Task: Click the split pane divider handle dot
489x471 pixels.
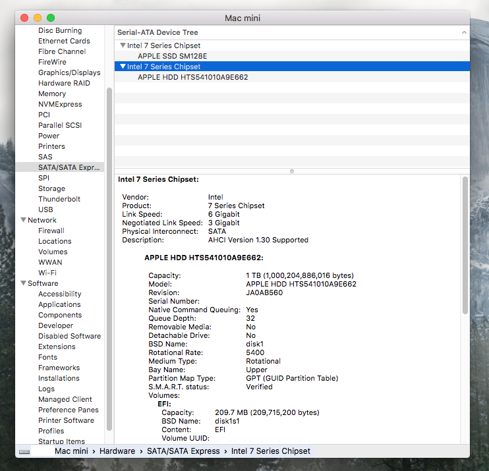Action: tap(292, 171)
